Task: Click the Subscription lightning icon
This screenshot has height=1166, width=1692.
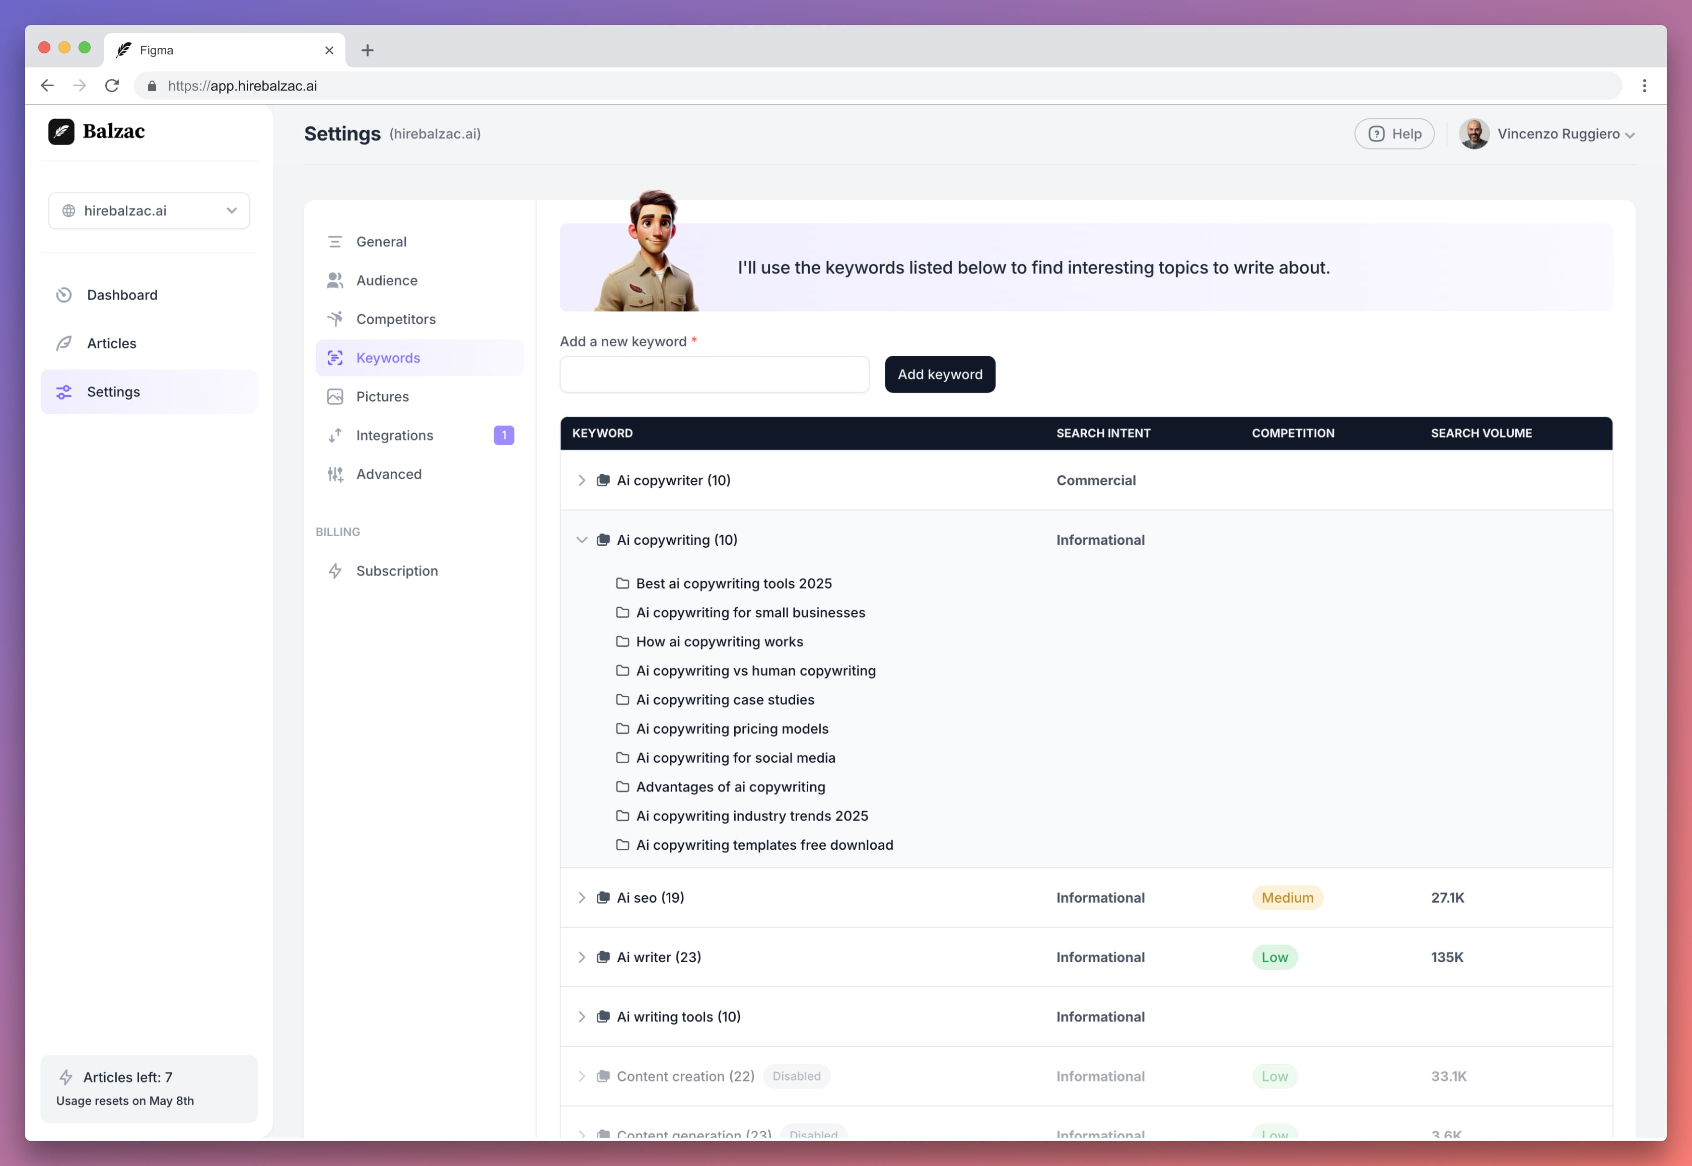Action: (335, 570)
